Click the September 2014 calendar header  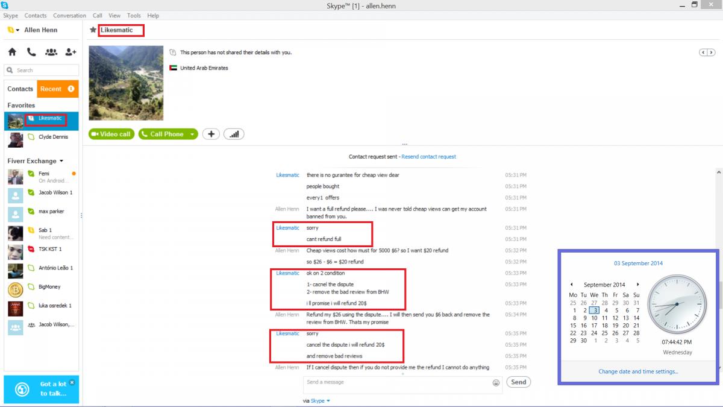coord(604,285)
